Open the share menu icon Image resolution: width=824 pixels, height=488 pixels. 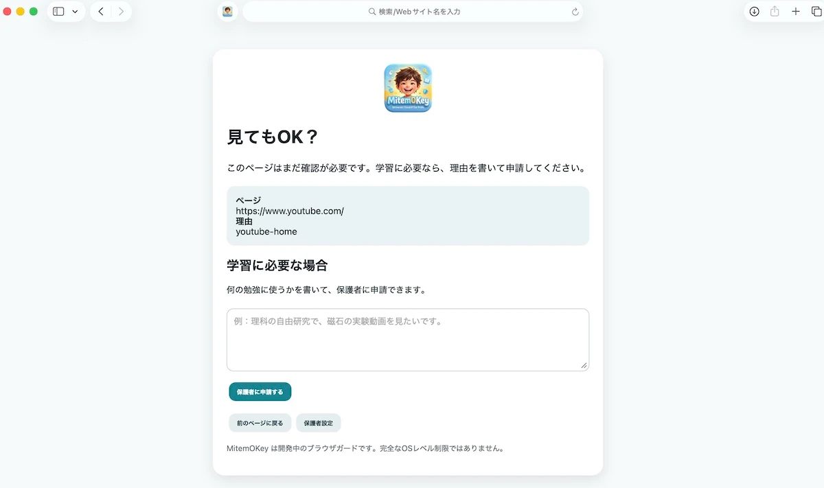[x=775, y=12]
